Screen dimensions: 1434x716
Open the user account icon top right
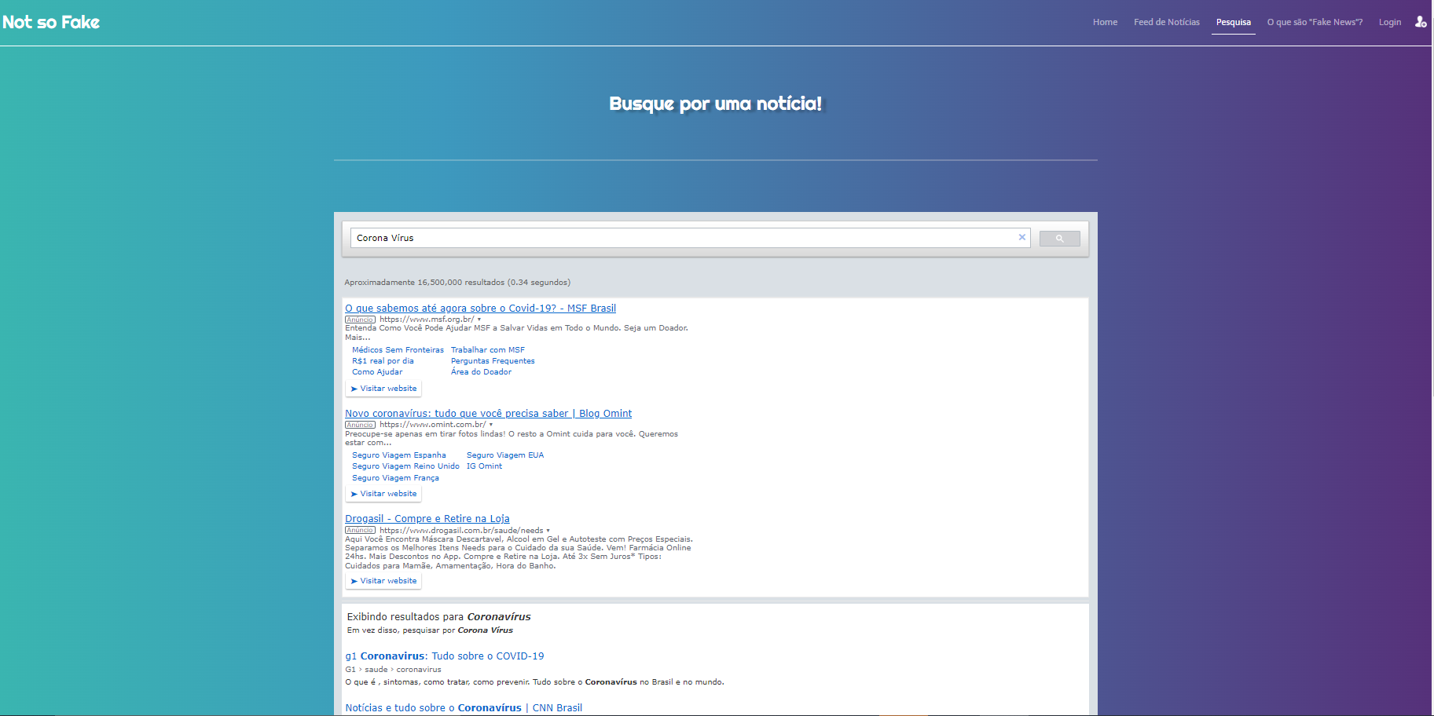[1421, 22]
